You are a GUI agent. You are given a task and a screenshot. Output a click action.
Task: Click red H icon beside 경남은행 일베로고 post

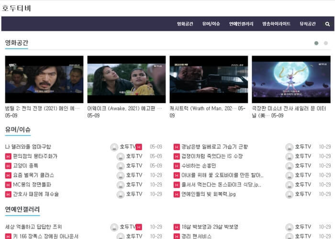point(177,147)
